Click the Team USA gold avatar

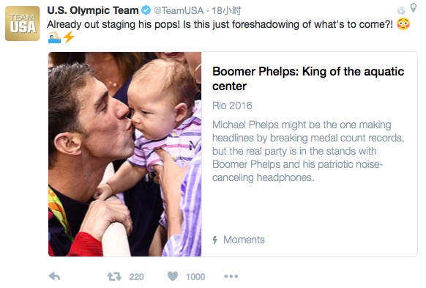(23, 23)
